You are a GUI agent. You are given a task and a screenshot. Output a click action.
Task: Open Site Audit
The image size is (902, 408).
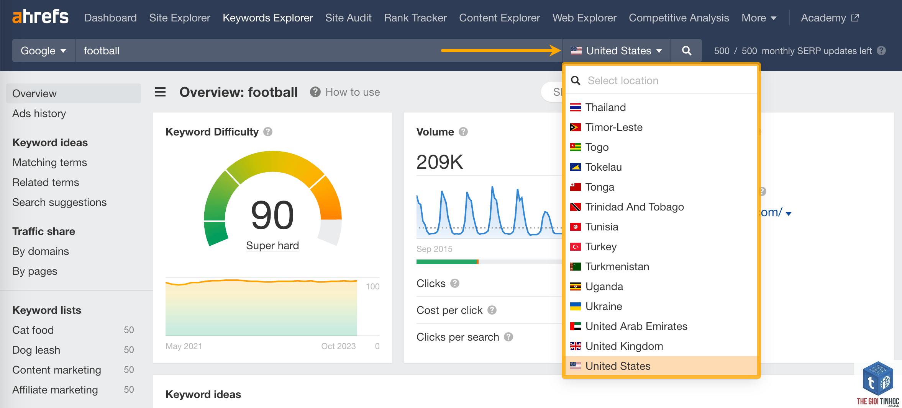(x=348, y=18)
